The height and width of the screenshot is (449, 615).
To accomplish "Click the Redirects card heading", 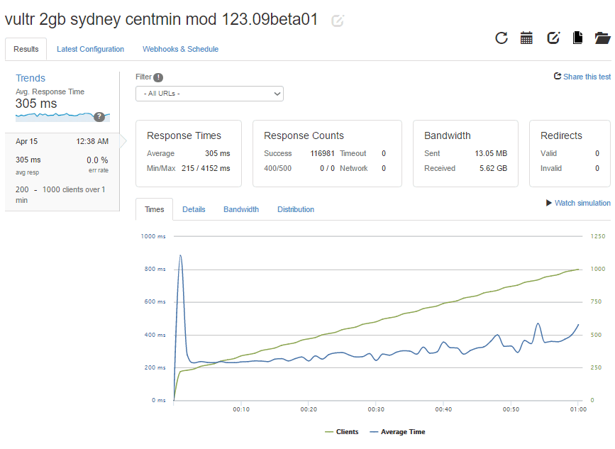I will [561, 135].
